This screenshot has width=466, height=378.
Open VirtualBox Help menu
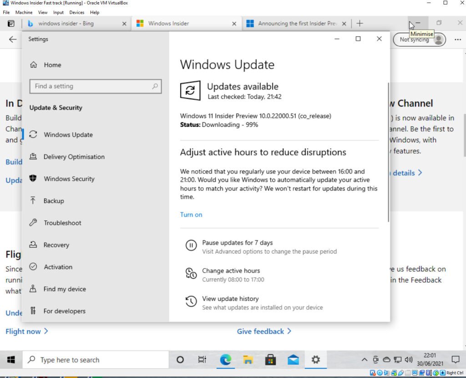95,12
